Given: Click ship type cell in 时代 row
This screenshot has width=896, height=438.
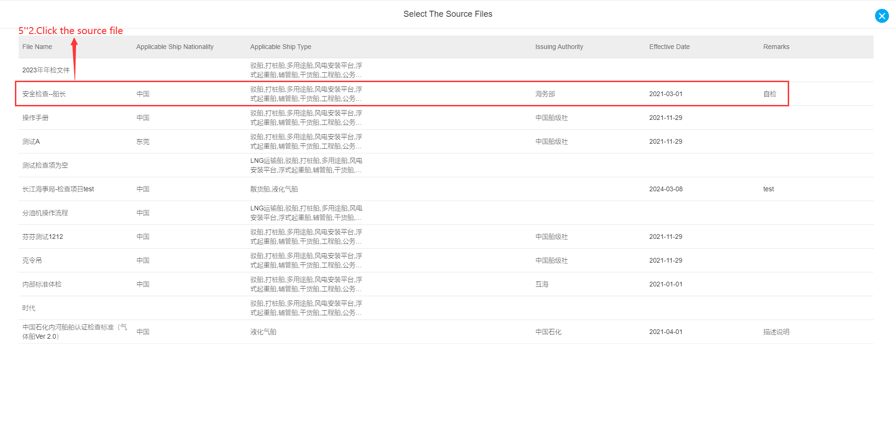Looking at the screenshot, I should (x=306, y=308).
